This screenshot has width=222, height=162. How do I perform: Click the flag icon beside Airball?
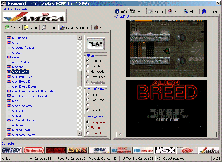(9, 42)
